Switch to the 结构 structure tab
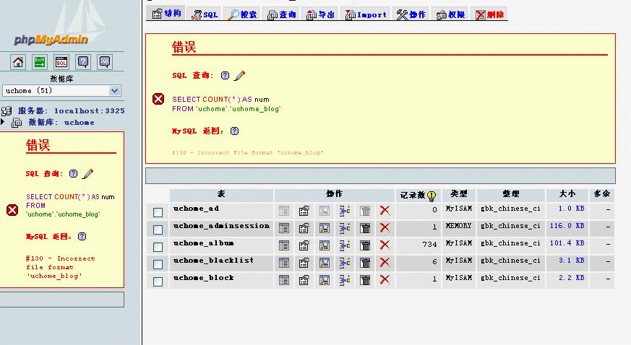631x345 pixels. (166, 14)
